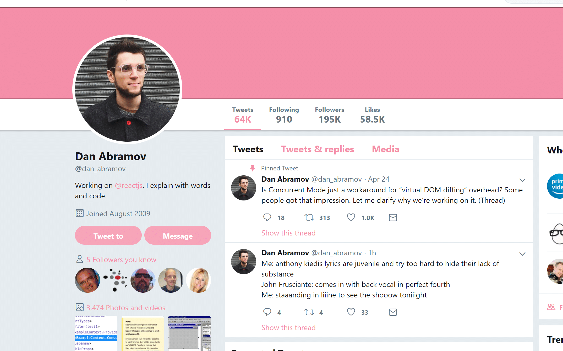
Task: Click the Tweet to button
Action: click(108, 235)
